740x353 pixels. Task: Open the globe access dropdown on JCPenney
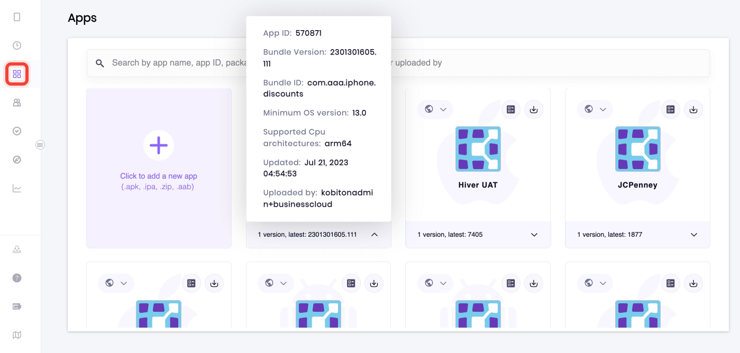[595, 109]
